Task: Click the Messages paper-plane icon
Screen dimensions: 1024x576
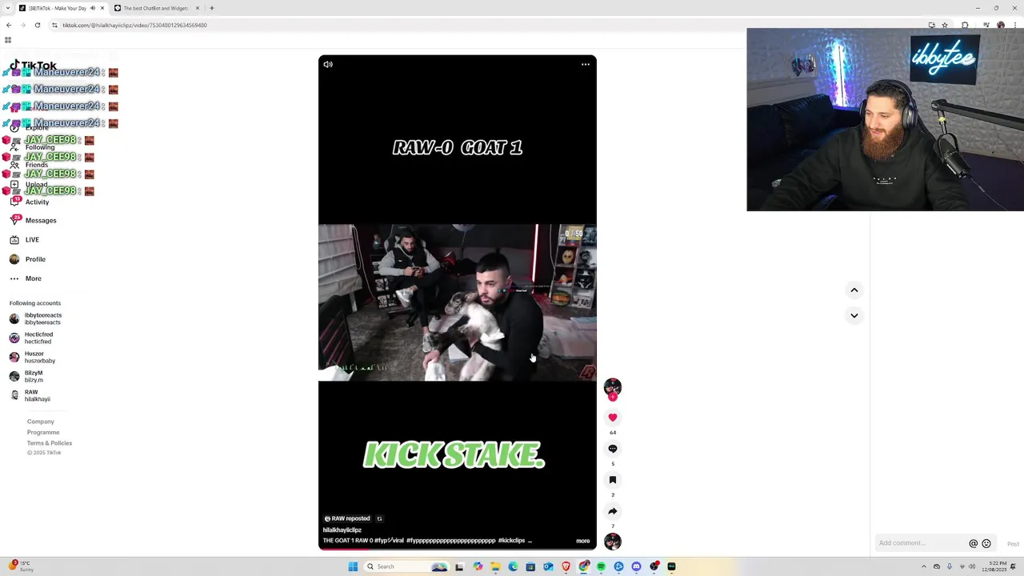Action: tap(14, 220)
